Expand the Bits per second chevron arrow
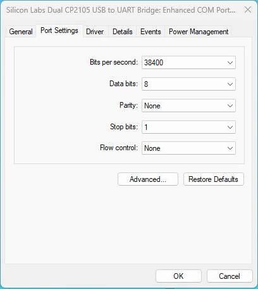This screenshot has height=289, width=258. 230,63
